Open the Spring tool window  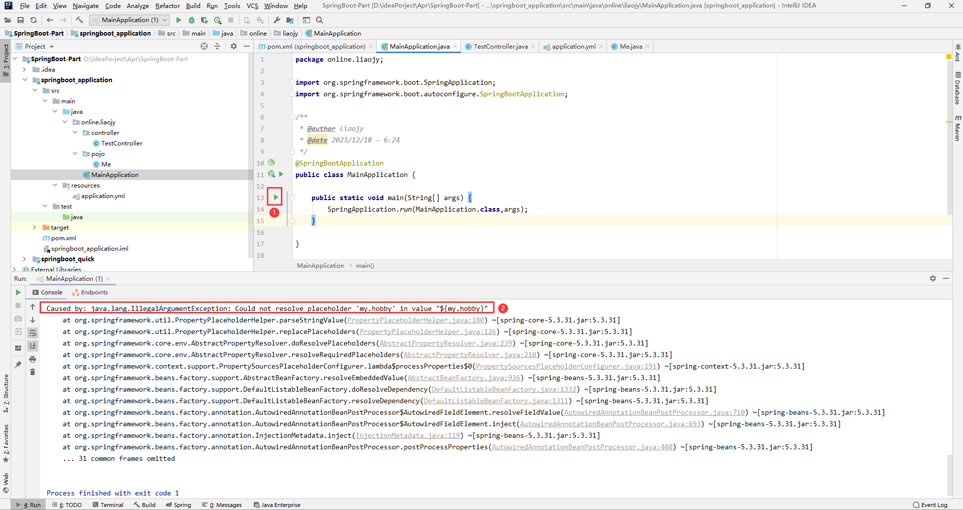[x=178, y=505]
